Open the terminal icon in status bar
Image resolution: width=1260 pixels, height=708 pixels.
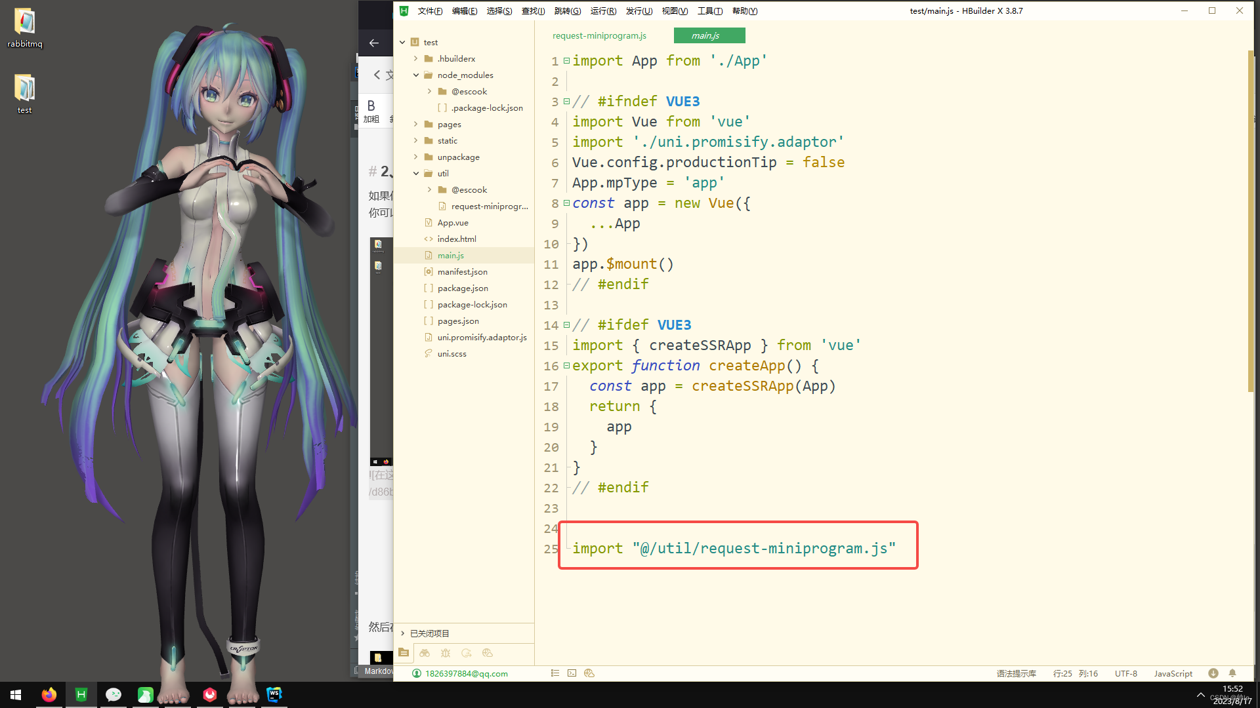point(572,673)
